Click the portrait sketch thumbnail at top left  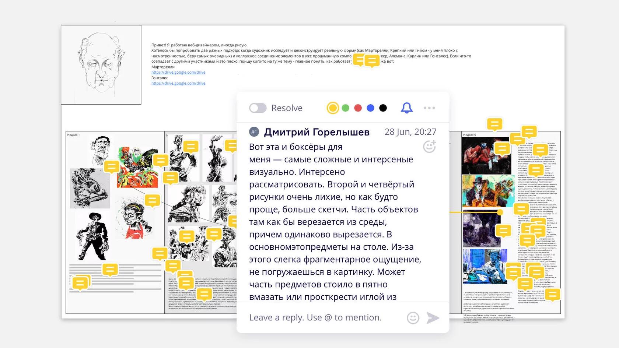coord(101,64)
